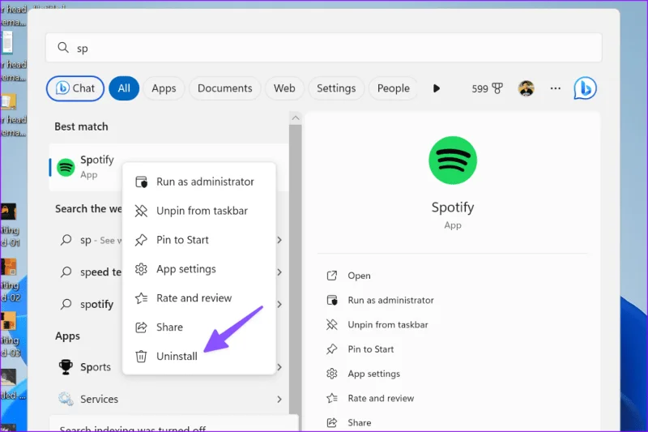Choose Rate and review in context menu
The width and height of the screenshot is (648, 432).
coord(199,298)
